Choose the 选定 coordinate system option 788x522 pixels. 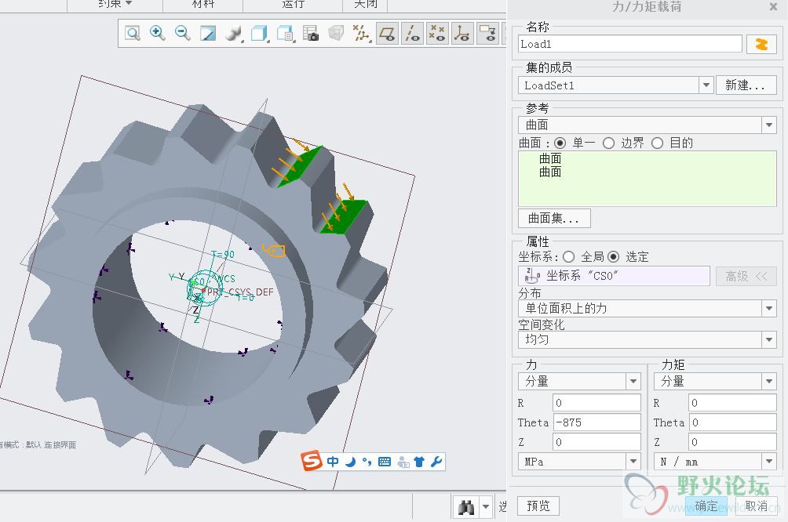tap(613, 257)
